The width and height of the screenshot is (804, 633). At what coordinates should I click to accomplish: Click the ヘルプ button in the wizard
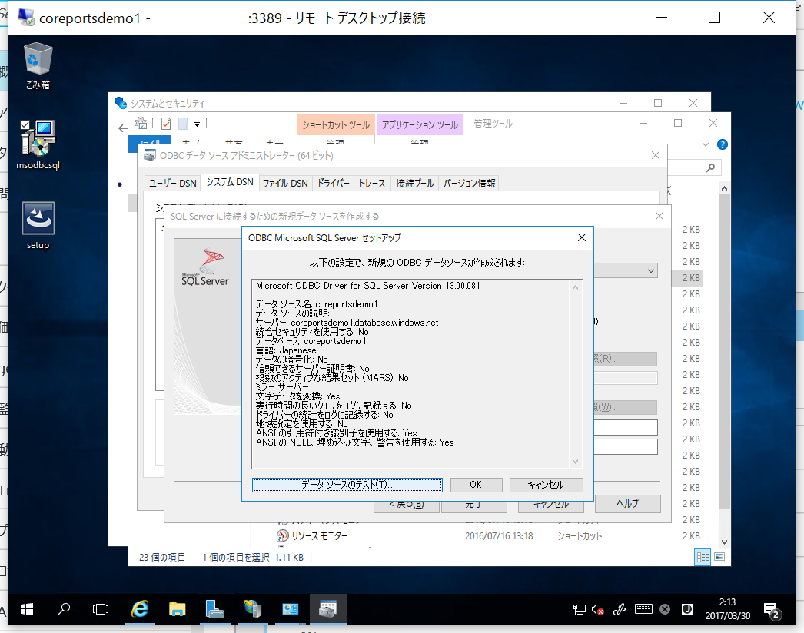628,503
